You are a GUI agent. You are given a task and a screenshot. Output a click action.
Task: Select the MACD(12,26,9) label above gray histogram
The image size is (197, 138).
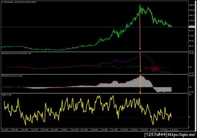tap(12, 76)
